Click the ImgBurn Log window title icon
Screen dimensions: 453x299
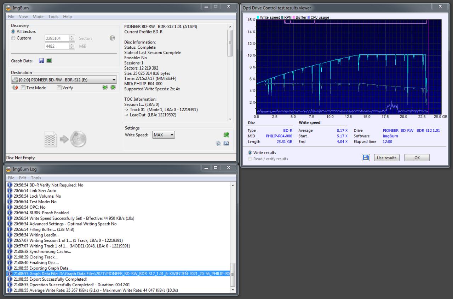tap(8, 169)
